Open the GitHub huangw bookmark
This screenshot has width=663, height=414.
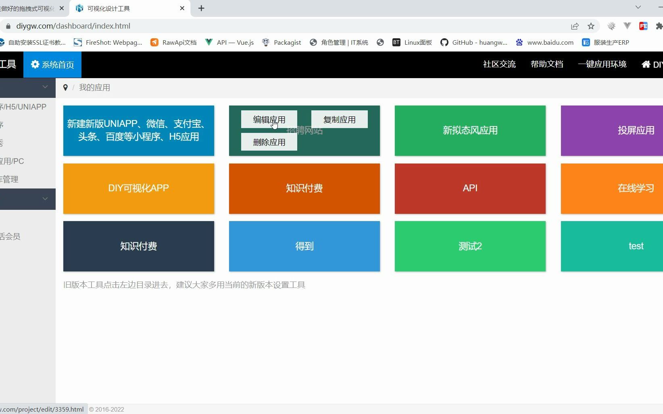(474, 42)
